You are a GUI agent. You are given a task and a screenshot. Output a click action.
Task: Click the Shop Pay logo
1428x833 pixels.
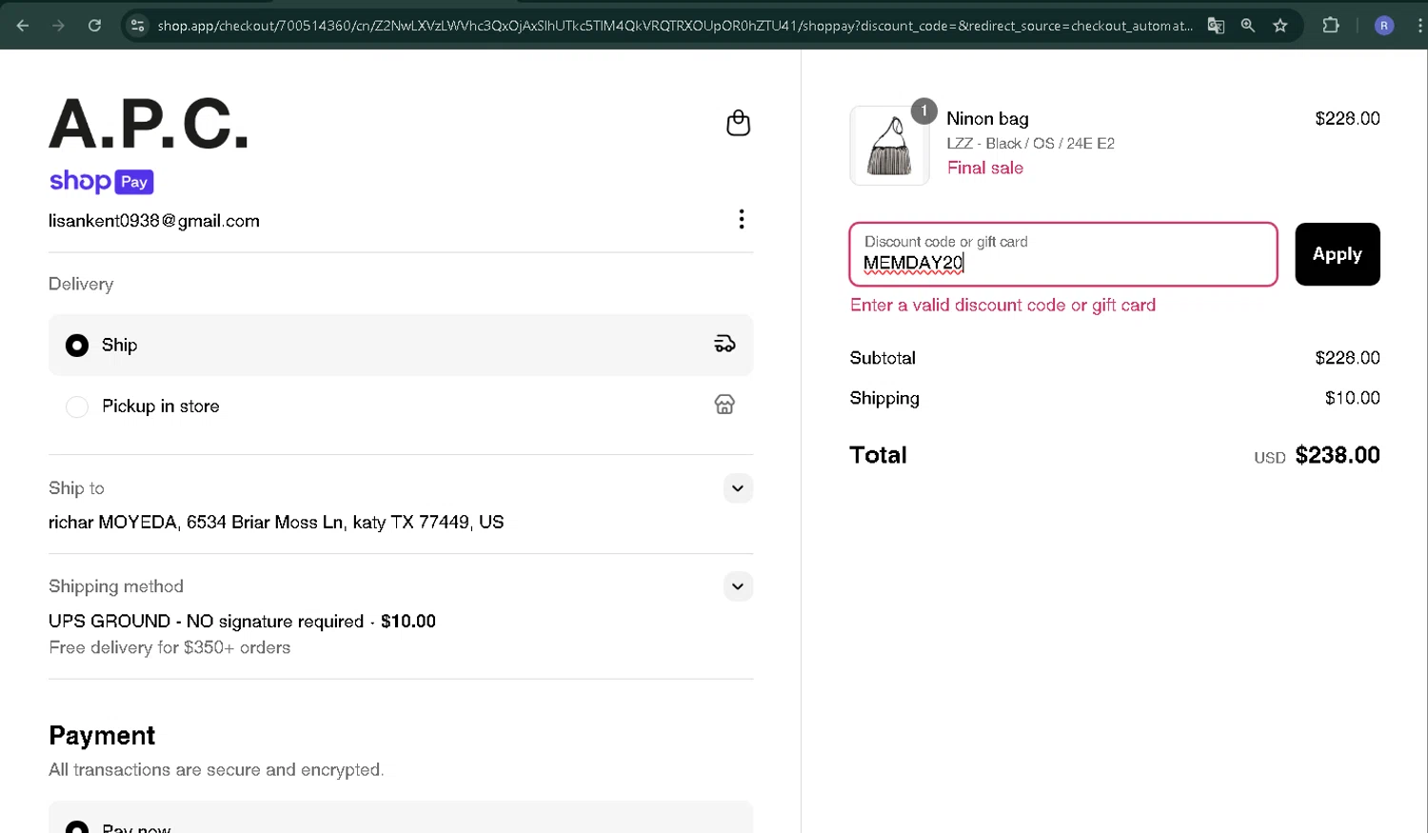[101, 181]
